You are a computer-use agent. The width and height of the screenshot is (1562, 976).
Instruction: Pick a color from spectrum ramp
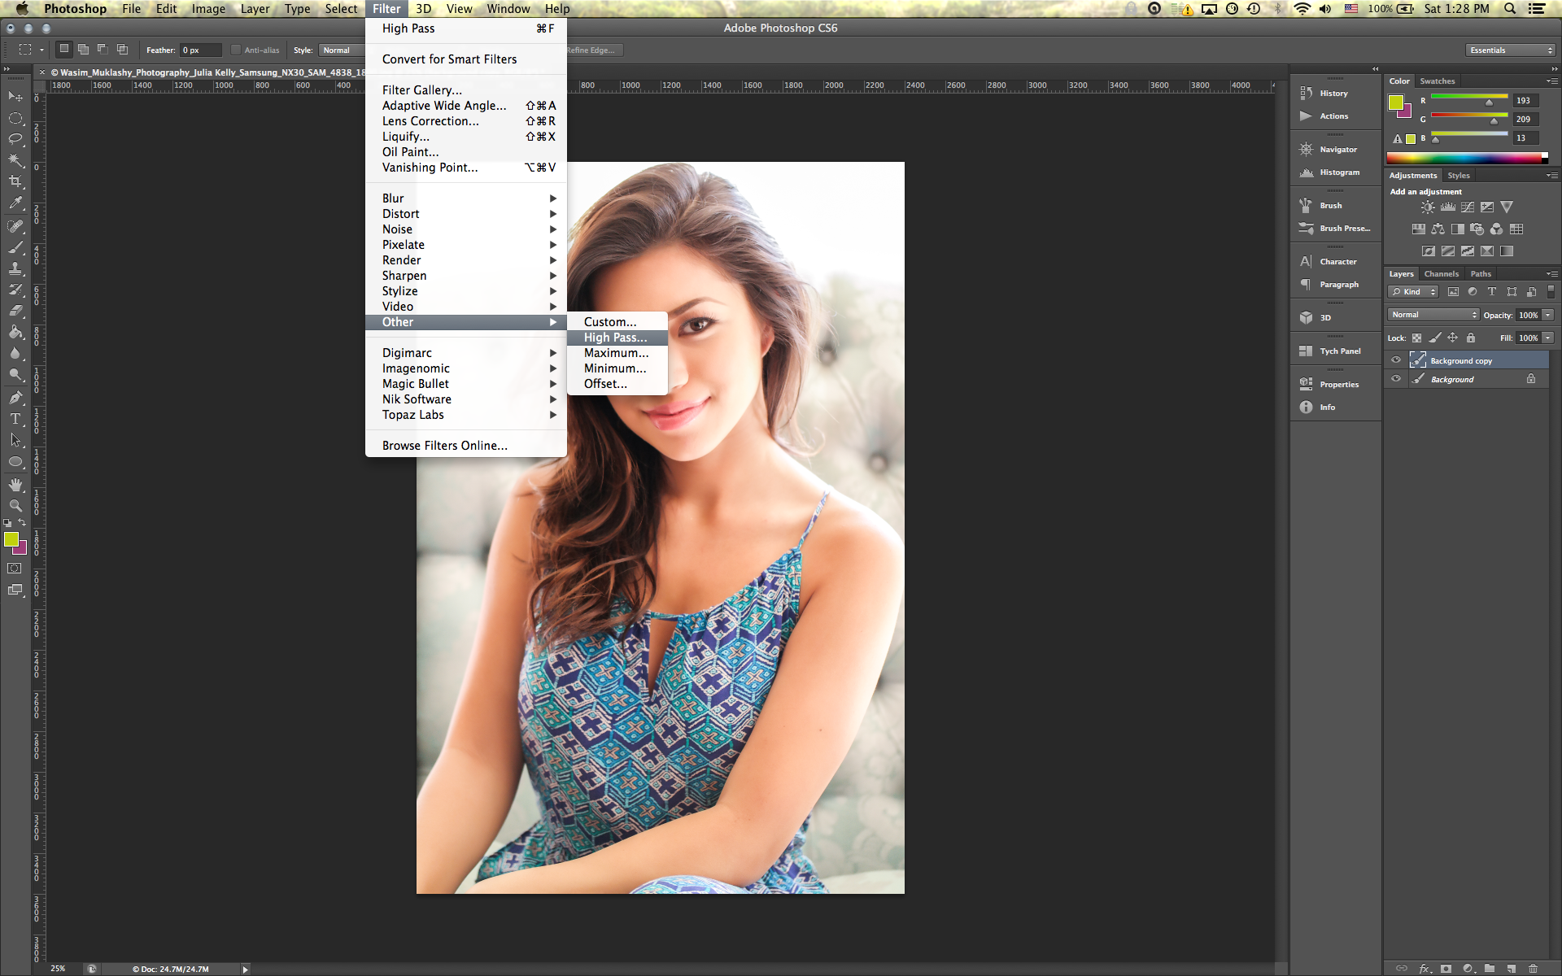click(x=1467, y=158)
